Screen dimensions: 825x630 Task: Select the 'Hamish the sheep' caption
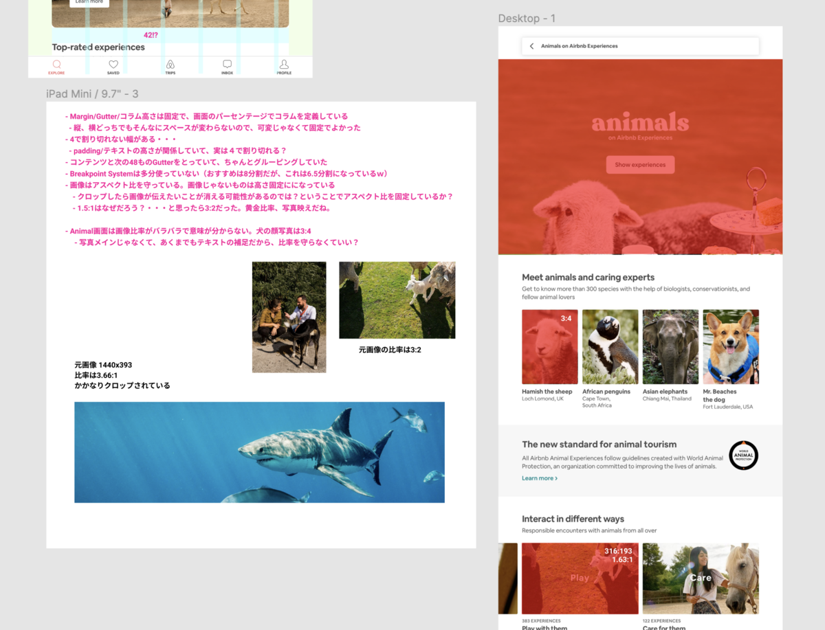[547, 392]
